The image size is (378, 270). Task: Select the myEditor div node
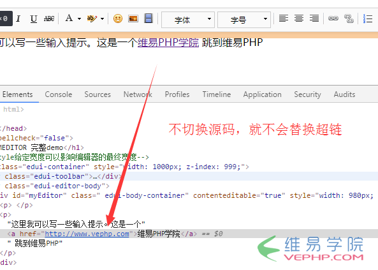click(189, 195)
